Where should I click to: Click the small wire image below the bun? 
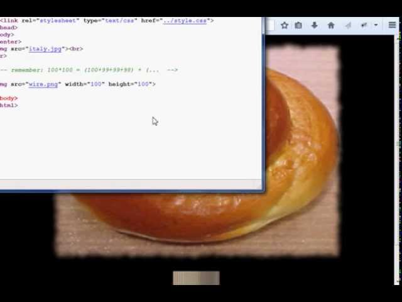[x=196, y=278]
